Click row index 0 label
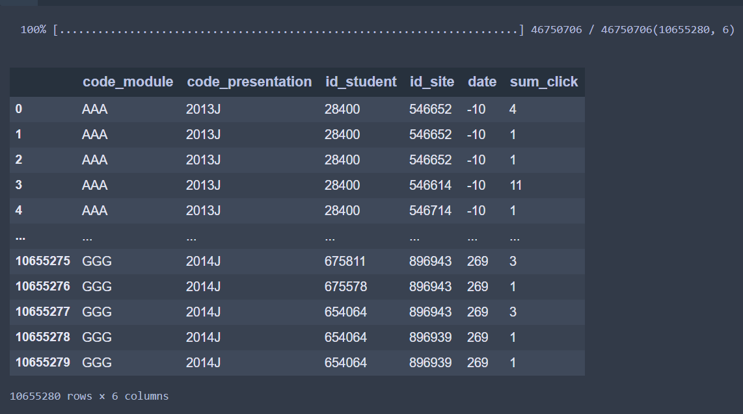Image resolution: width=743 pixels, height=414 pixels. [19, 109]
